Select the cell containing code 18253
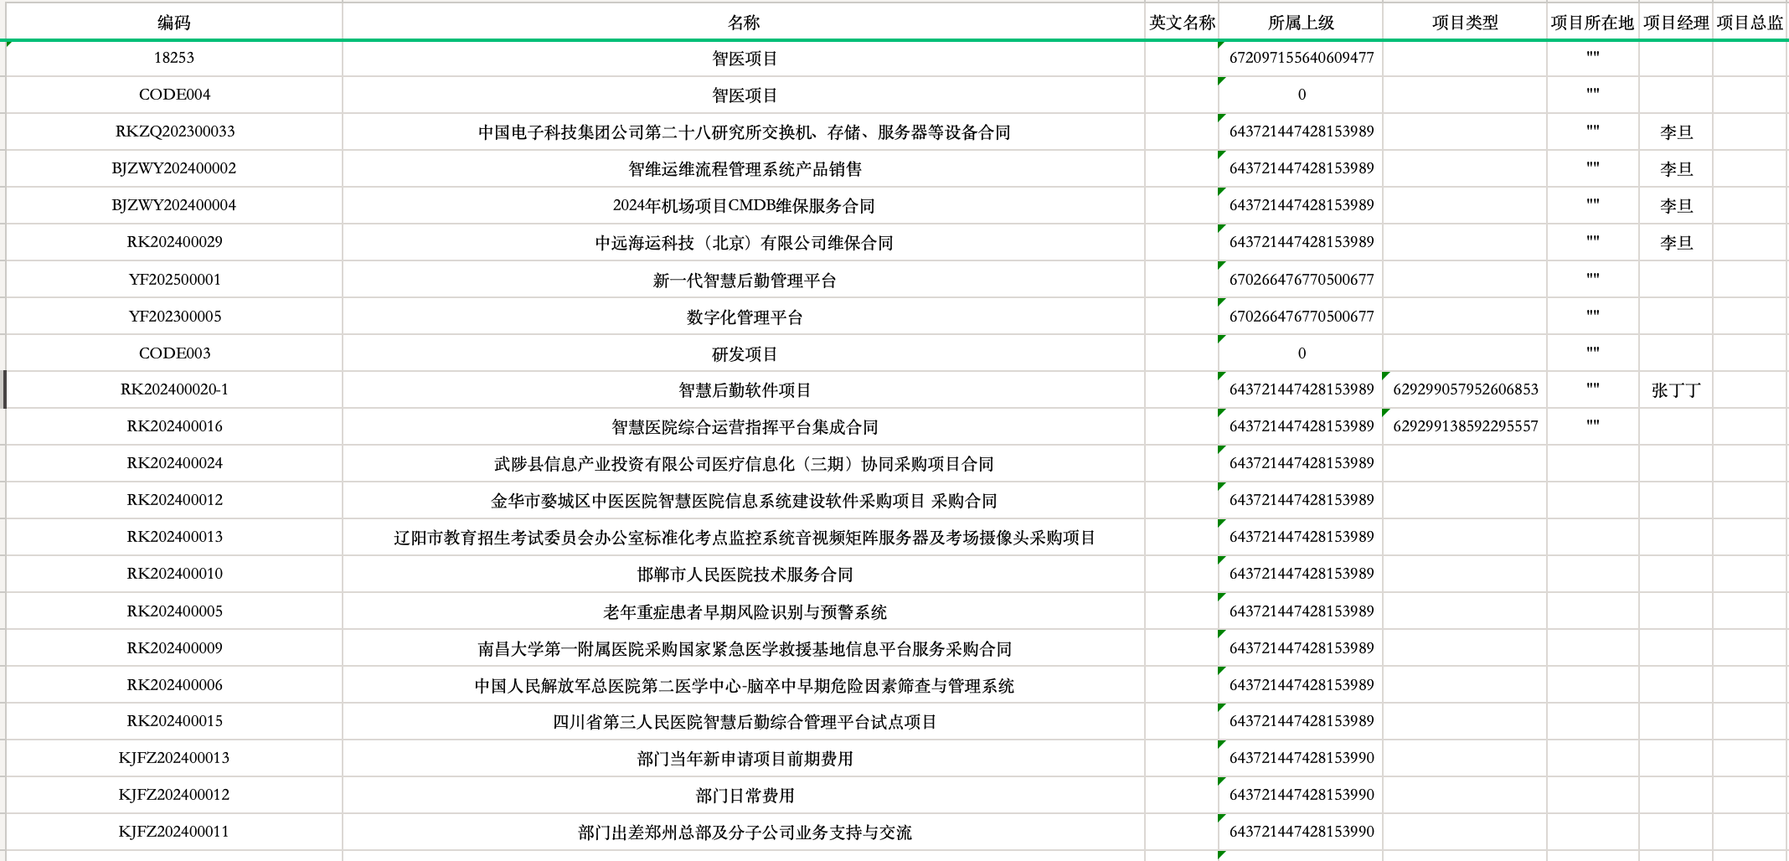The height and width of the screenshot is (861, 1789). (174, 58)
